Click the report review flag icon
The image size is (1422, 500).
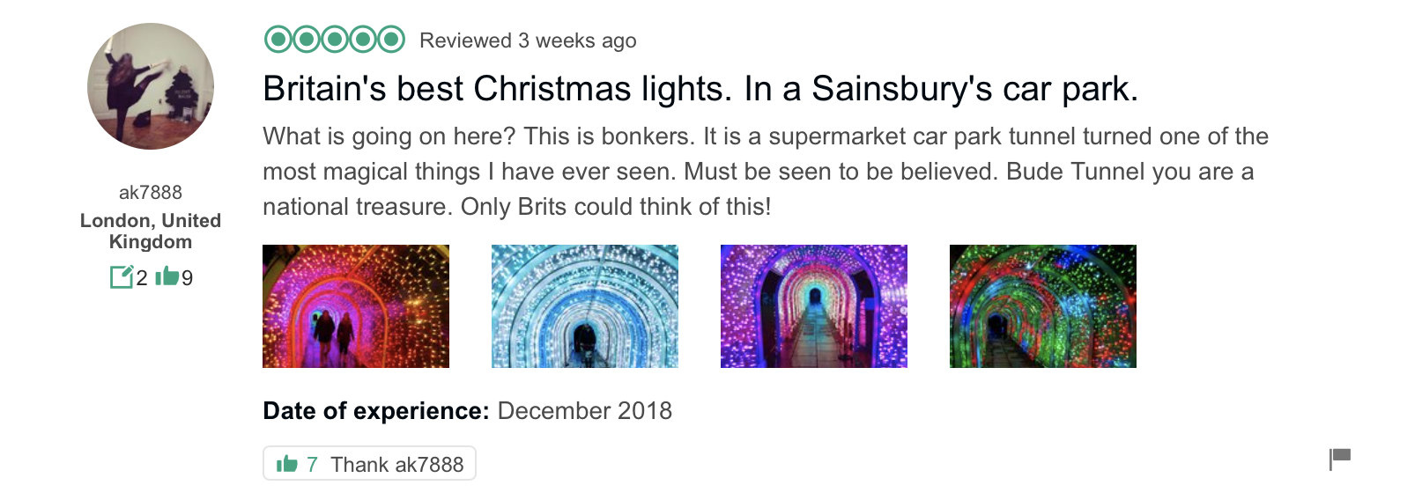click(1340, 458)
